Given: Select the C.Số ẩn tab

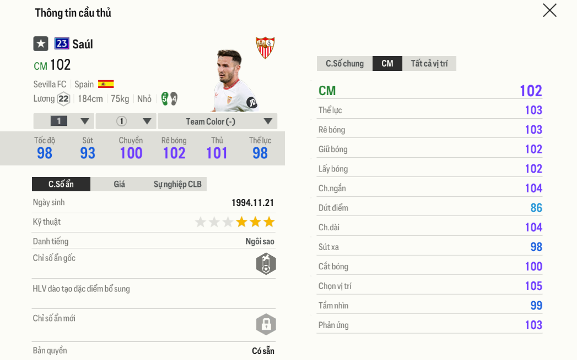Looking at the screenshot, I should click(x=61, y=184).
